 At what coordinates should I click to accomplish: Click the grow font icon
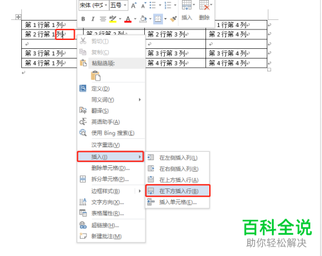tap(134, 5)
